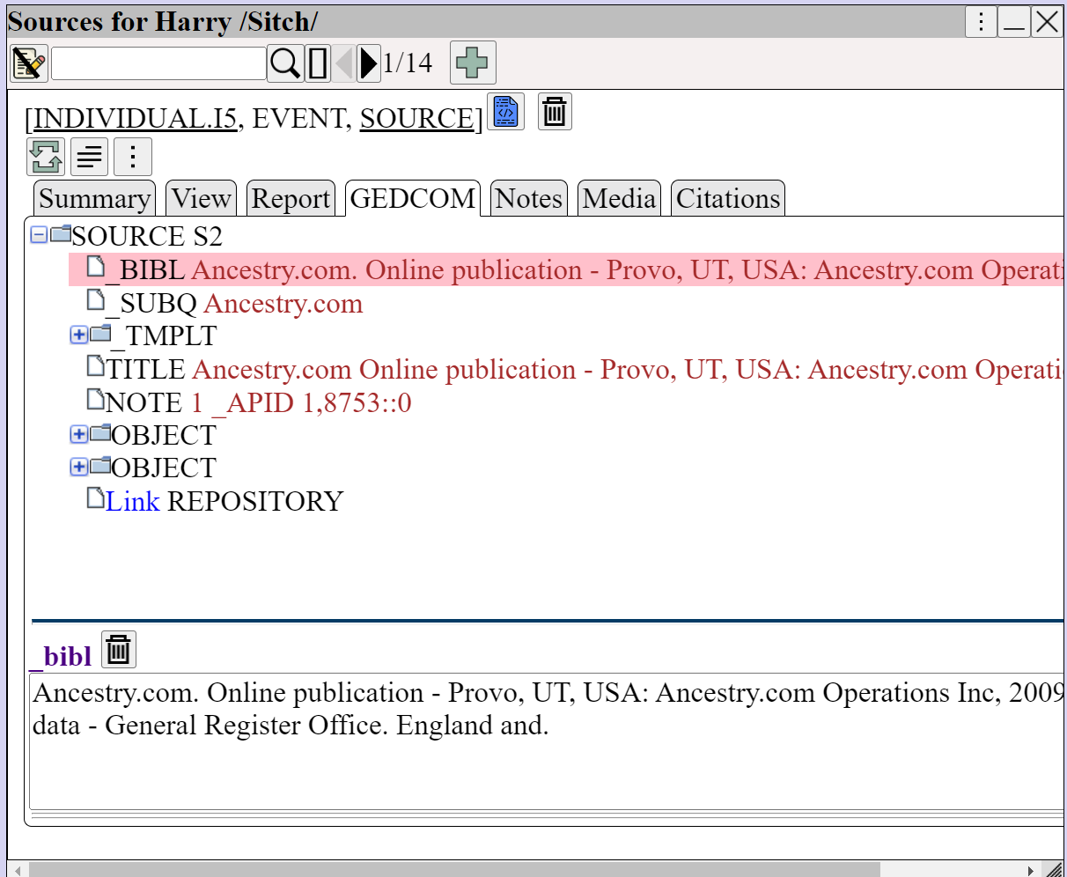The width and height of the screenshot is (1067, 877).
Task: Expand the first OBJECT node
Action: coord(78,434)
